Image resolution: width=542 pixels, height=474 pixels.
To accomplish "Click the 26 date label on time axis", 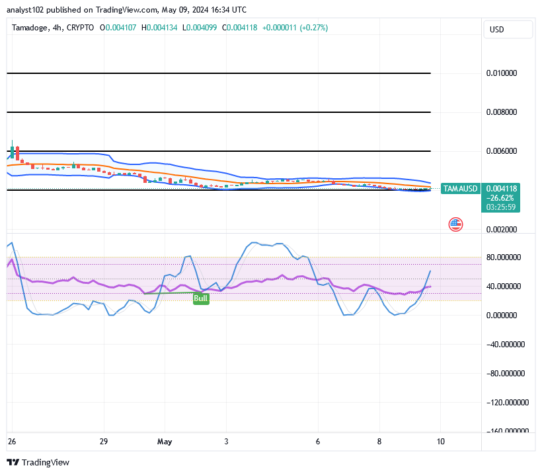I will point(12,442).
